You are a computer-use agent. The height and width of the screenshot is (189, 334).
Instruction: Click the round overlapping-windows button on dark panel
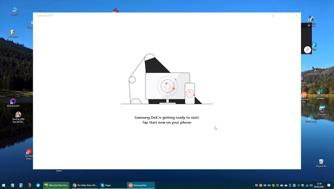click(307, 50)
